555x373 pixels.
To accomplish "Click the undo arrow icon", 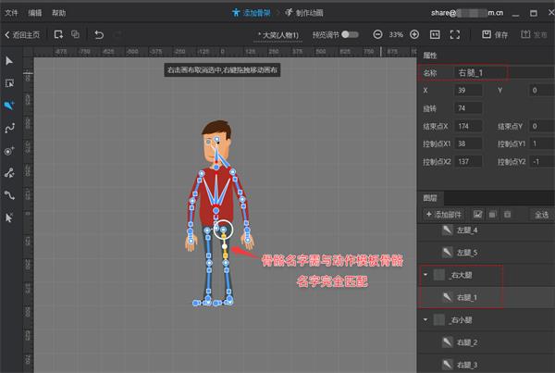I will tap(99, 34).
